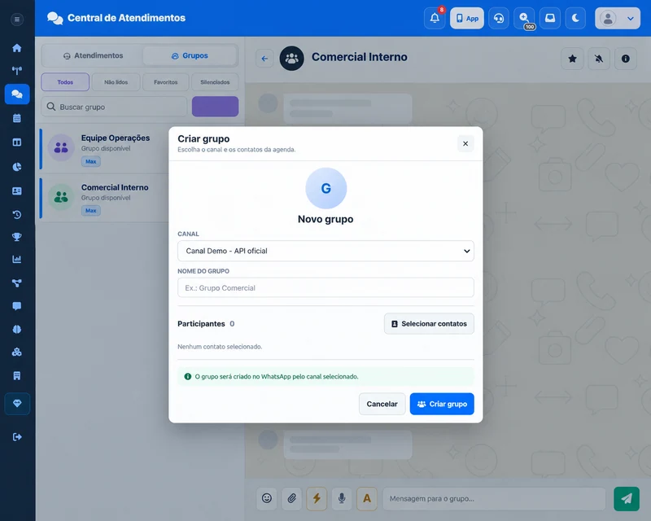Click the Buscar grupo search field
Image resolution: width=651 pixels, height=521 pixels.
(x=114, y=107)
